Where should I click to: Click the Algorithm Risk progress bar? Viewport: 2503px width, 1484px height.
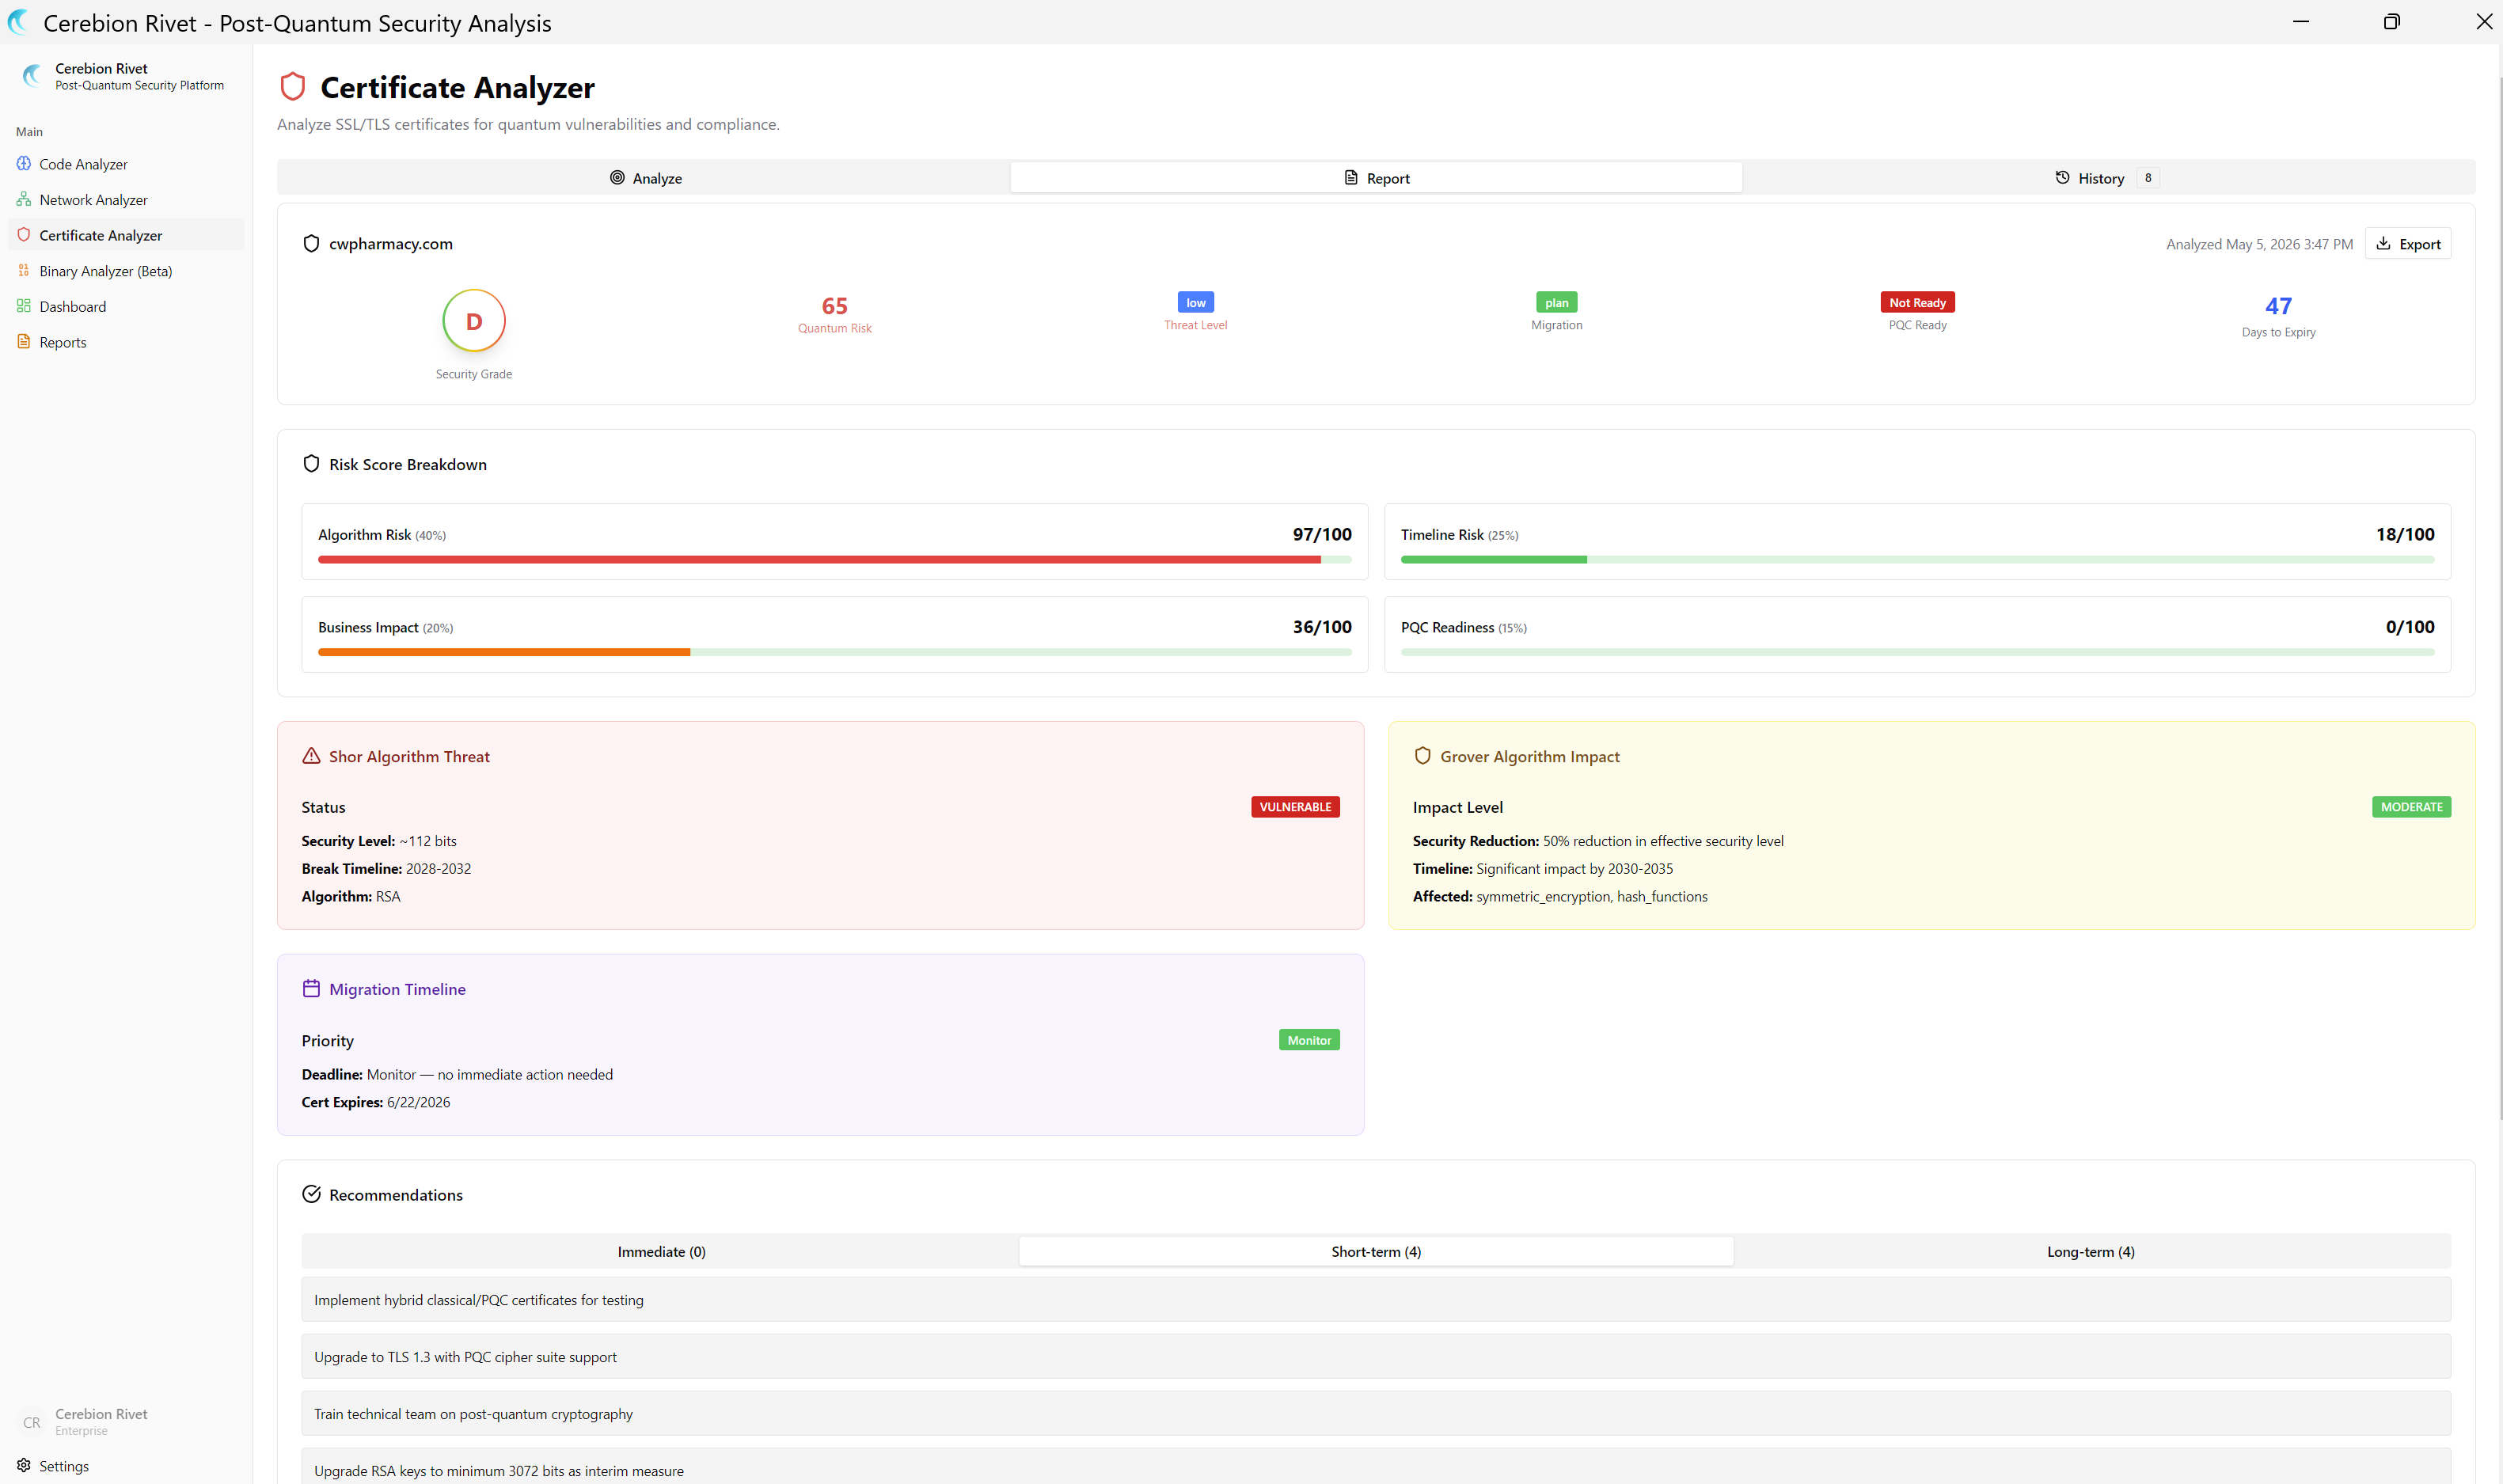click(x=834, y=560)
